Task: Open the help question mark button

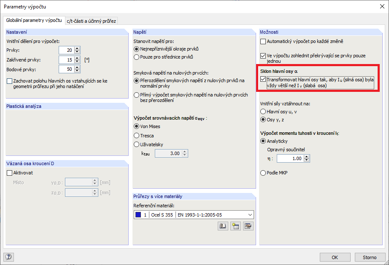Action: click(9, 257)
